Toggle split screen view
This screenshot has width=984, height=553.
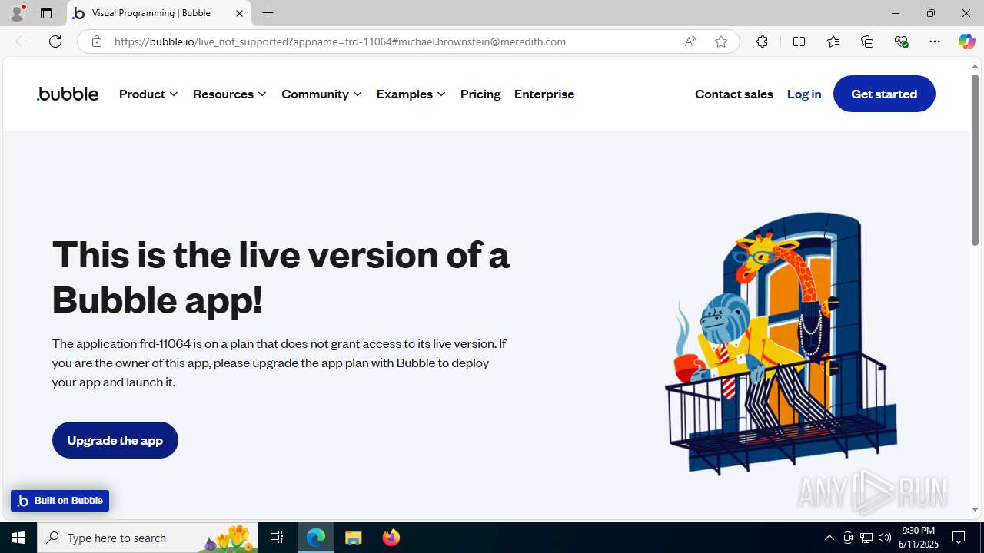coord(799,41)
